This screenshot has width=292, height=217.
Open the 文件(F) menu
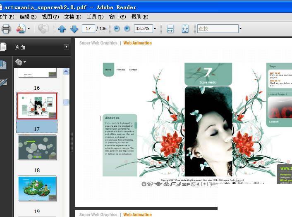(x=7, y=17)
